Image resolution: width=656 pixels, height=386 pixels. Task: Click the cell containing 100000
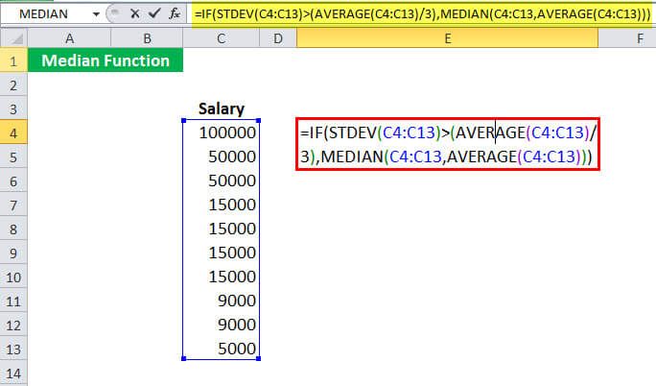tap(221, 133)
